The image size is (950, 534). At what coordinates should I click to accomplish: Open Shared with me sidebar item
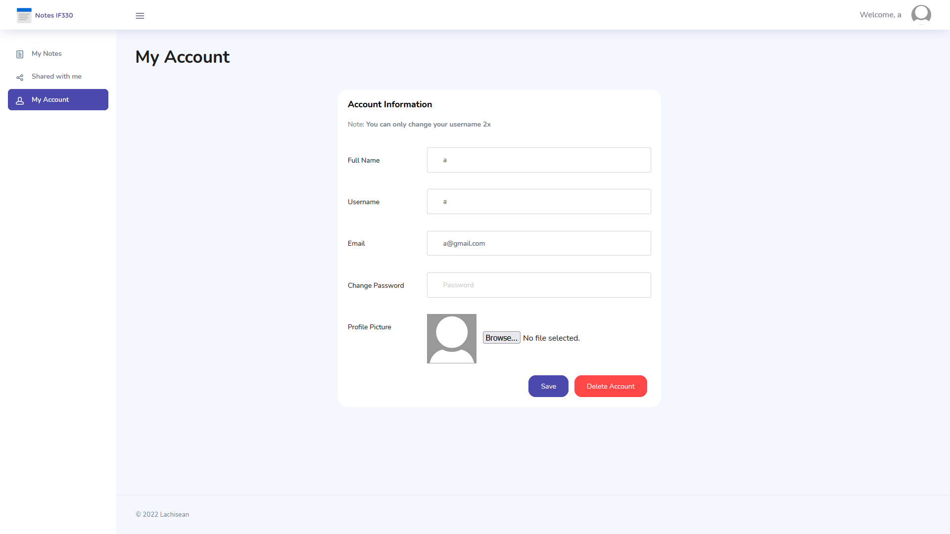[56, 77]
